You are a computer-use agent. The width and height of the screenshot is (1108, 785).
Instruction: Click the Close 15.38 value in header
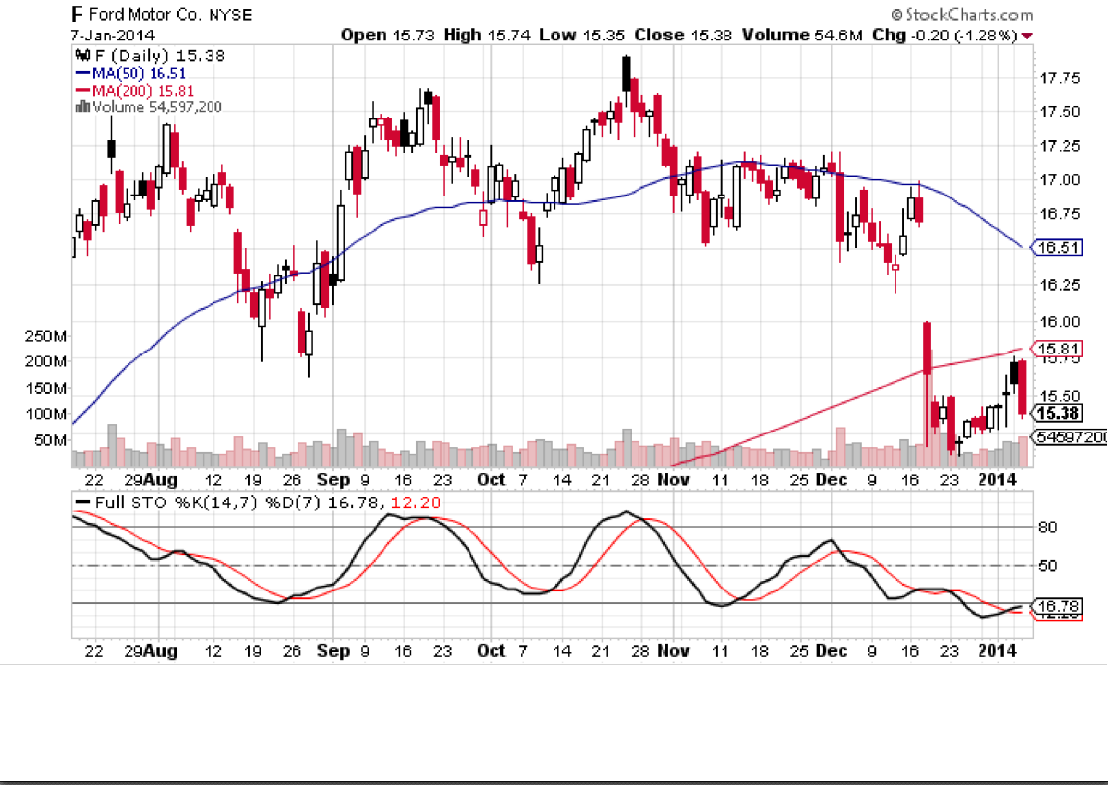(683, 35)
